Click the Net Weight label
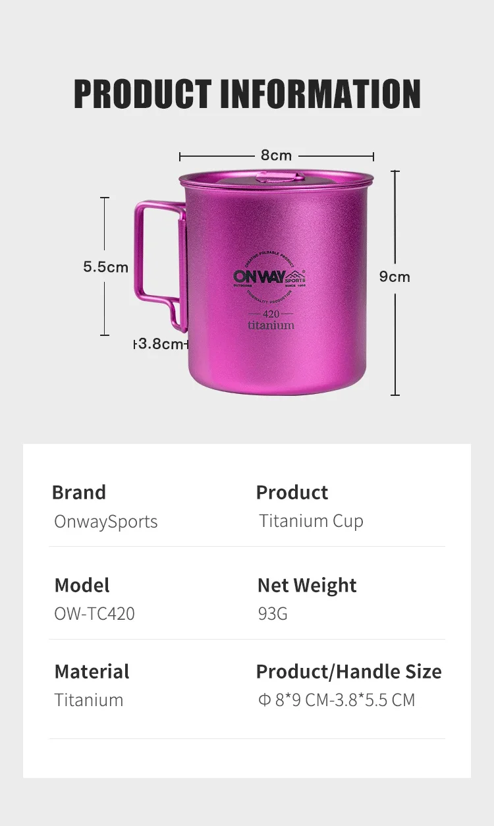 click(306, 585)
